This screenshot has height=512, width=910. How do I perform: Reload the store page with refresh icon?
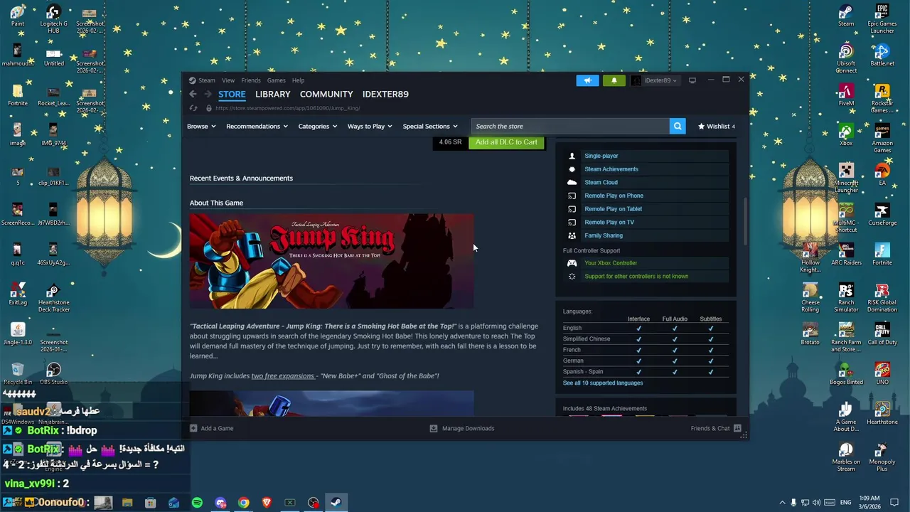[x=193, y=108]
